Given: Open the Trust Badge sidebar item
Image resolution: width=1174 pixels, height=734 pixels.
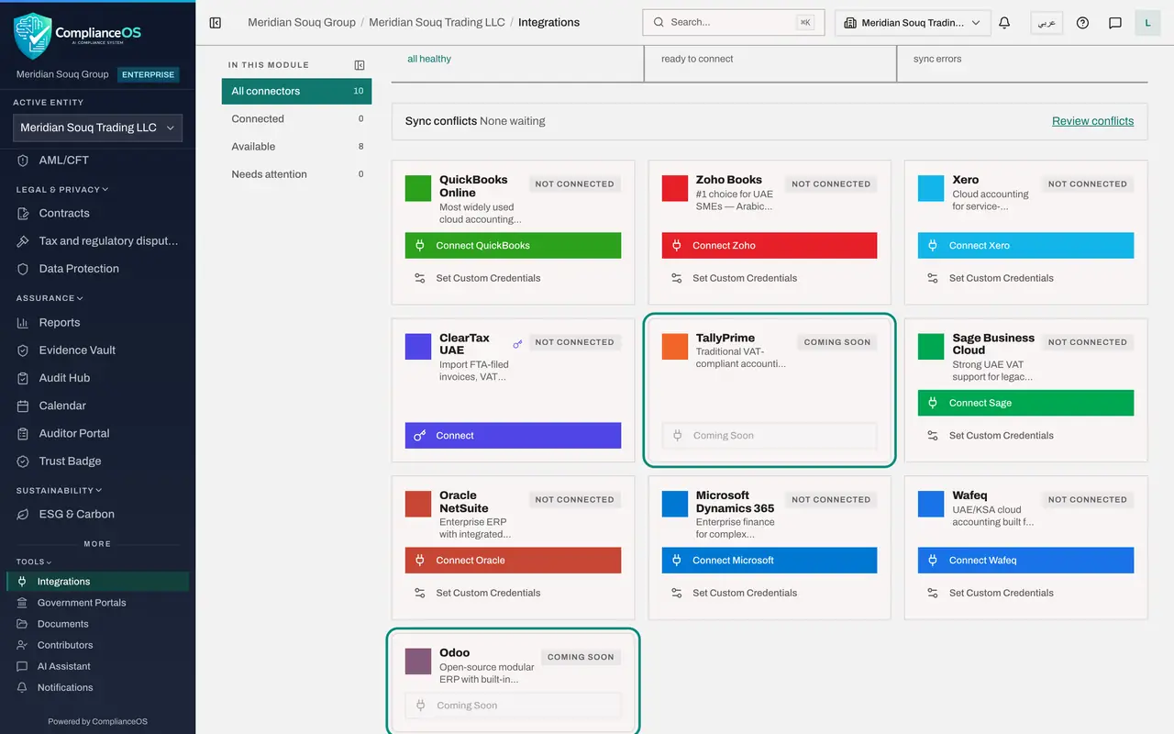Looking at the screenshot, I should pos(97,462).
